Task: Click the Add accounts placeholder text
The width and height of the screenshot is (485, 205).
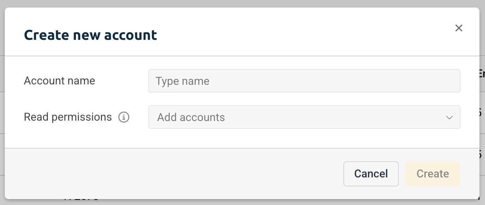Action: pos(191,117)
